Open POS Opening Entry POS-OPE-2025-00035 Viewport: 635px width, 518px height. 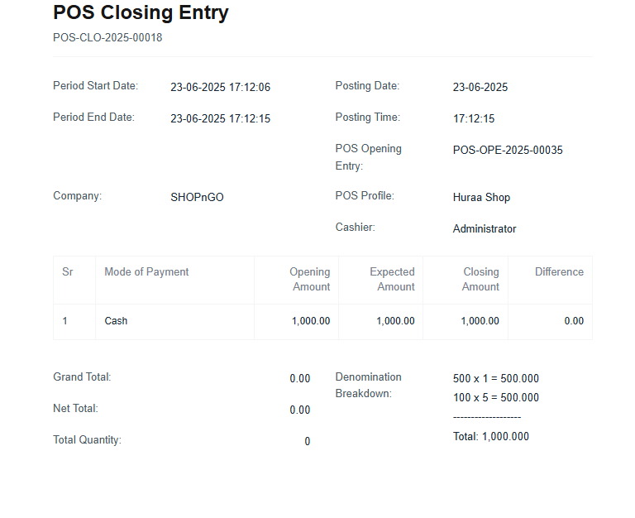[508, 150]
